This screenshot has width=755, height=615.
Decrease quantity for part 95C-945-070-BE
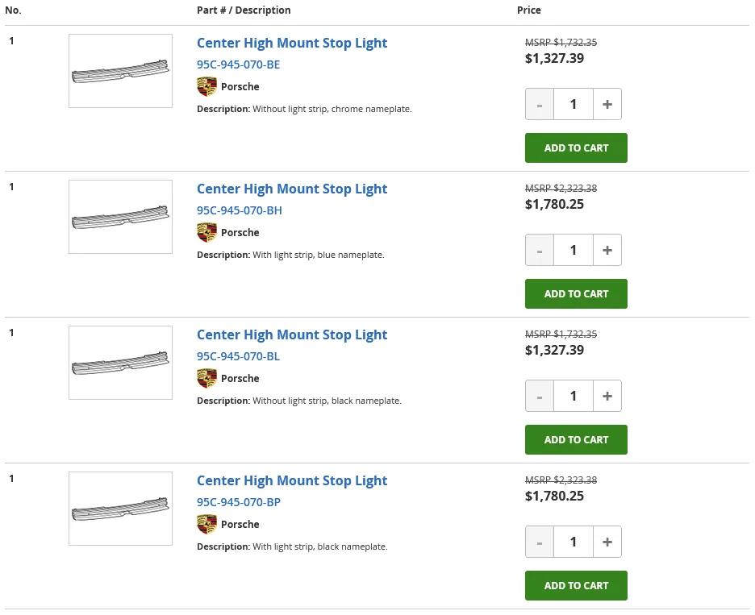540,104
